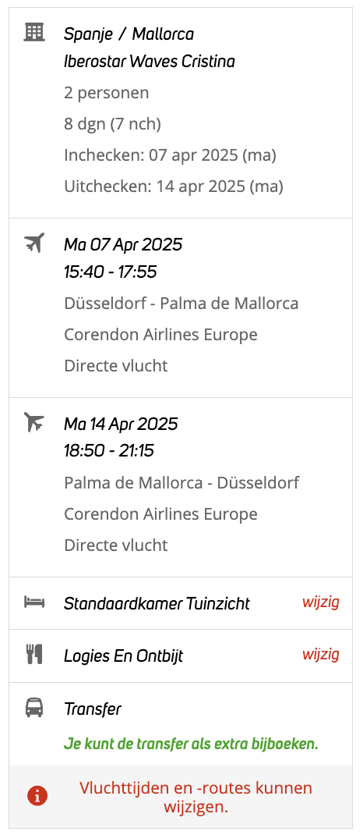The width and height of the screenshot is (363, 835).
Task: Click wijzig next to Standaardkamer Tuinzicht
Action: click(320, 602)
